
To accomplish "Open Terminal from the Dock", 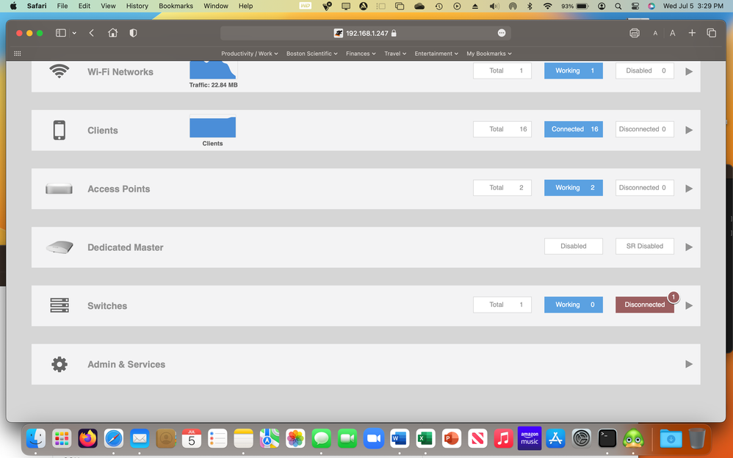I will (607, 438).
